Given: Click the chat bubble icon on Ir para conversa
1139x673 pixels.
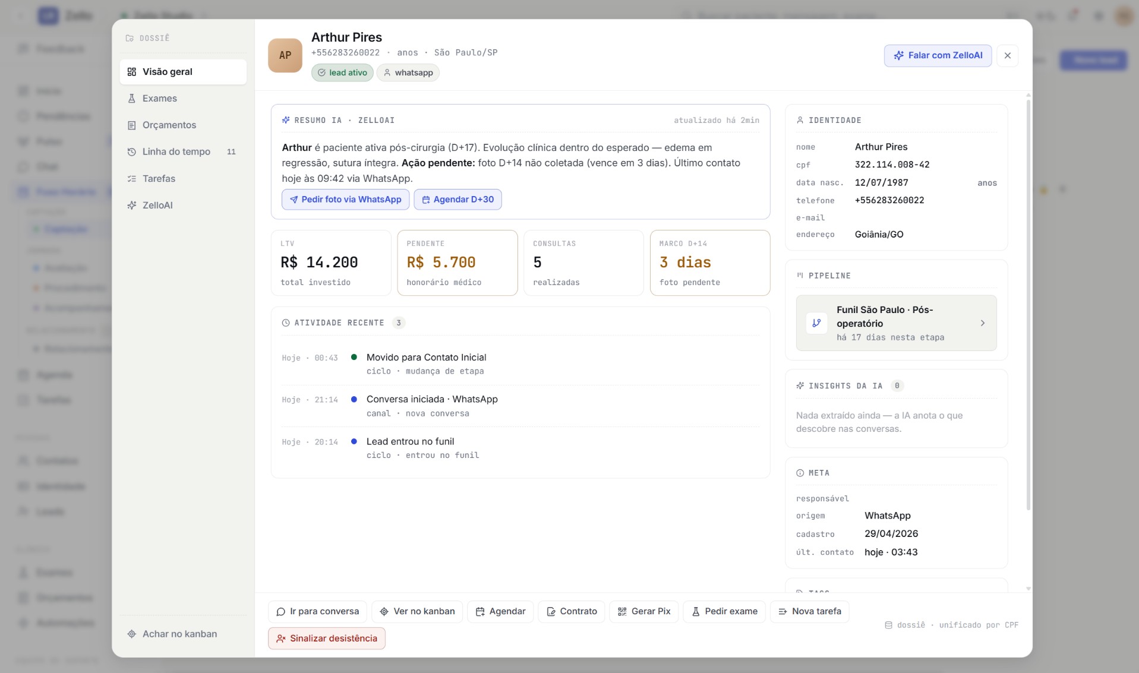Looking at the screenshot, I should (x=280, y=612).
